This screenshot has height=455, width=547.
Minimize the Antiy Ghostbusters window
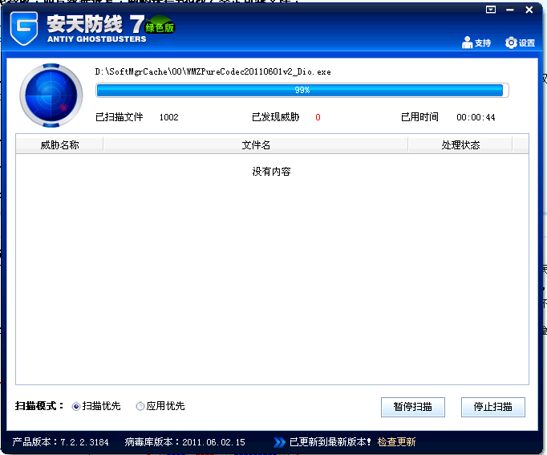pyautogui.click(x=509, y=10)
